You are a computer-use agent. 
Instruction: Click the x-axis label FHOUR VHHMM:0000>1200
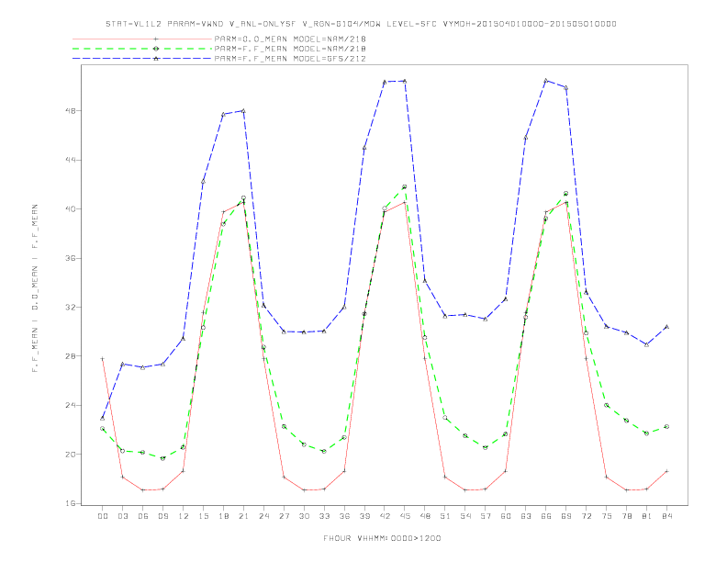click(382, 538)
